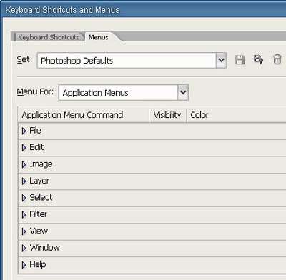
Task: Click the Application Menu Command column header
Action: [x=84, y=115]
